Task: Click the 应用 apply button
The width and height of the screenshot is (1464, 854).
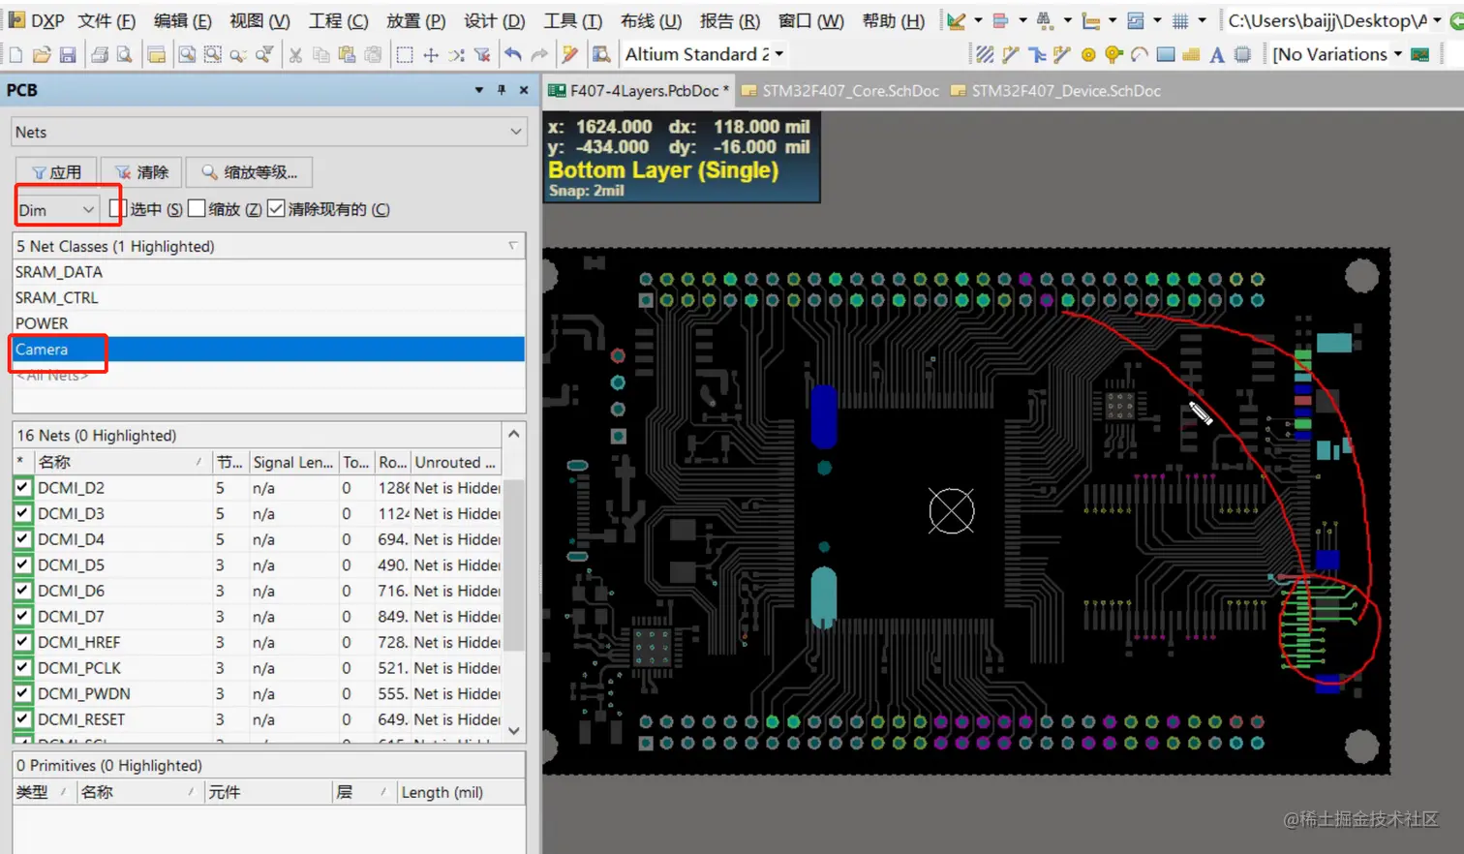Action: coord(56,172)
